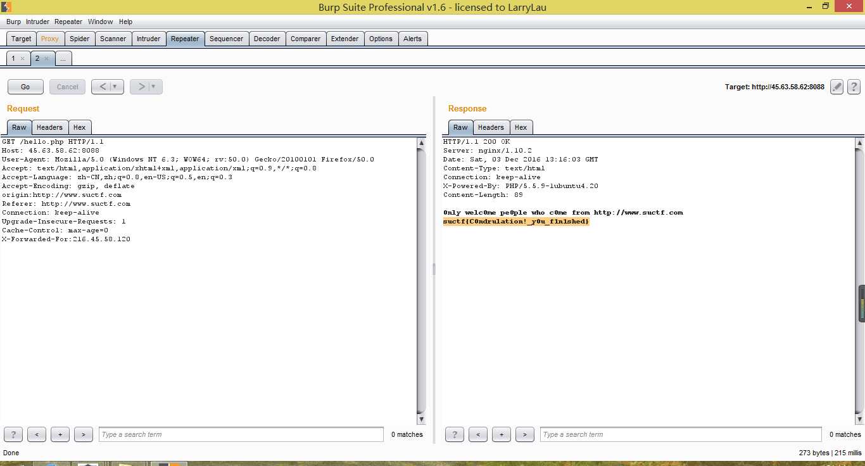
Task: Click Response pane scroll-up arrow
Action: coord(859,143)
